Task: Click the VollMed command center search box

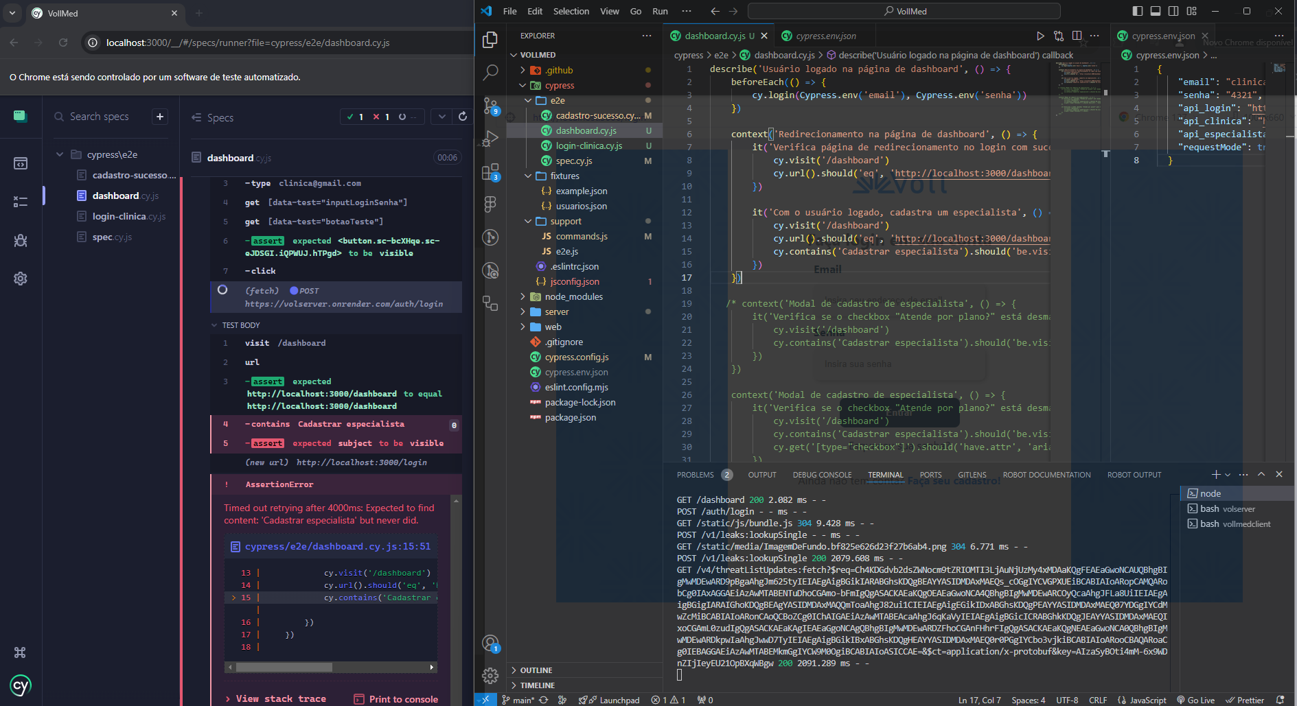Action: click(904, 11)
